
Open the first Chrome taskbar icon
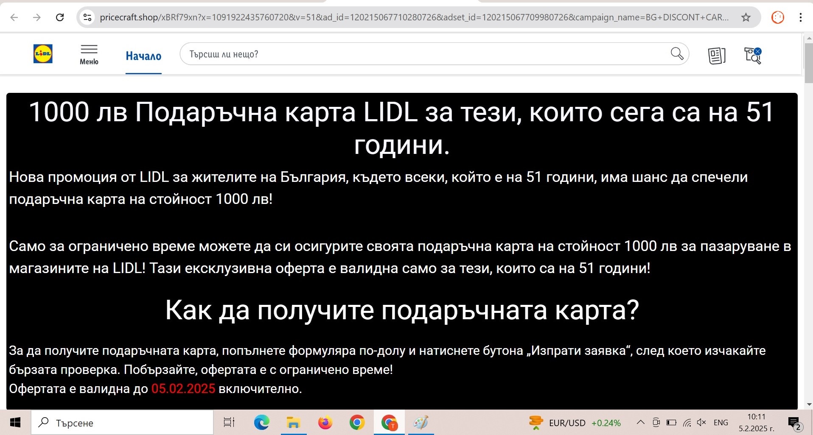(x=357, y=423)
